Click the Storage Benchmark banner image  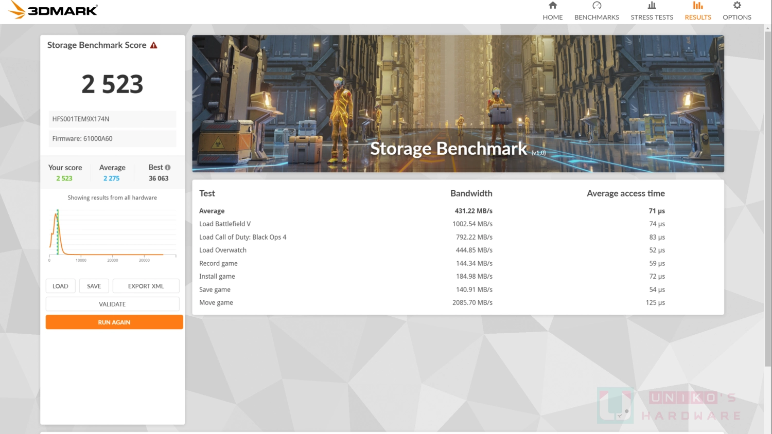(458, 103)
